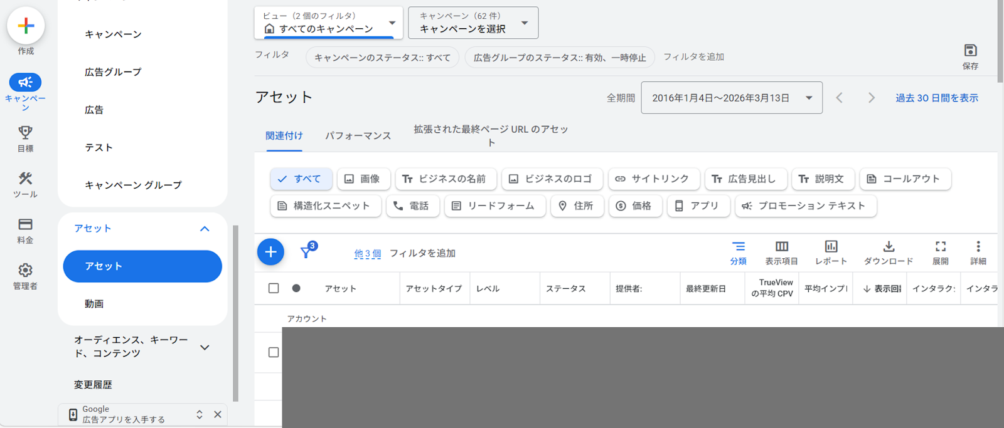The height and width of the screenshot is (428, 1004).
Task: Open the 料金 card icon
Action: [x=25, y=224]
